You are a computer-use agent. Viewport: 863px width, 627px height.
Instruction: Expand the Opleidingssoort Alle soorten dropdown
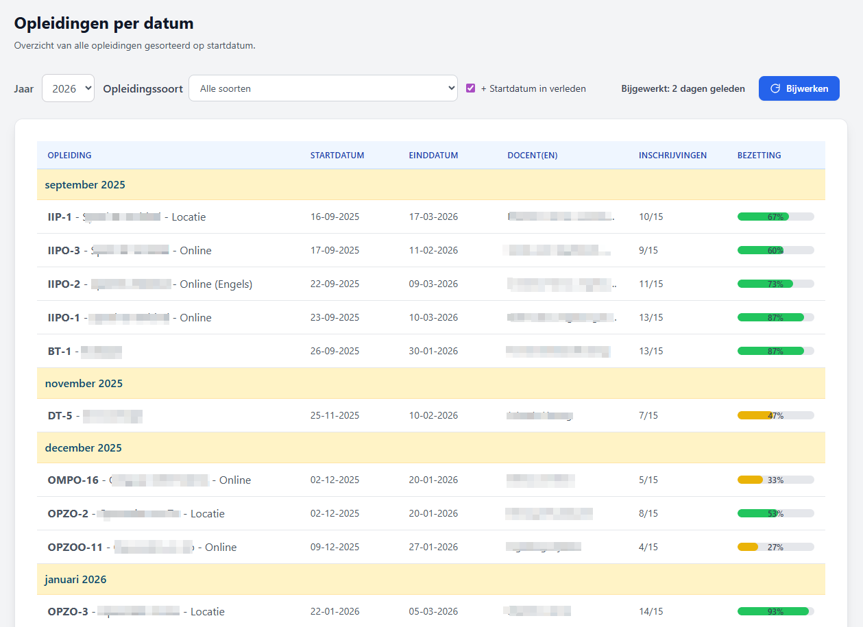[x=323, y=88]
